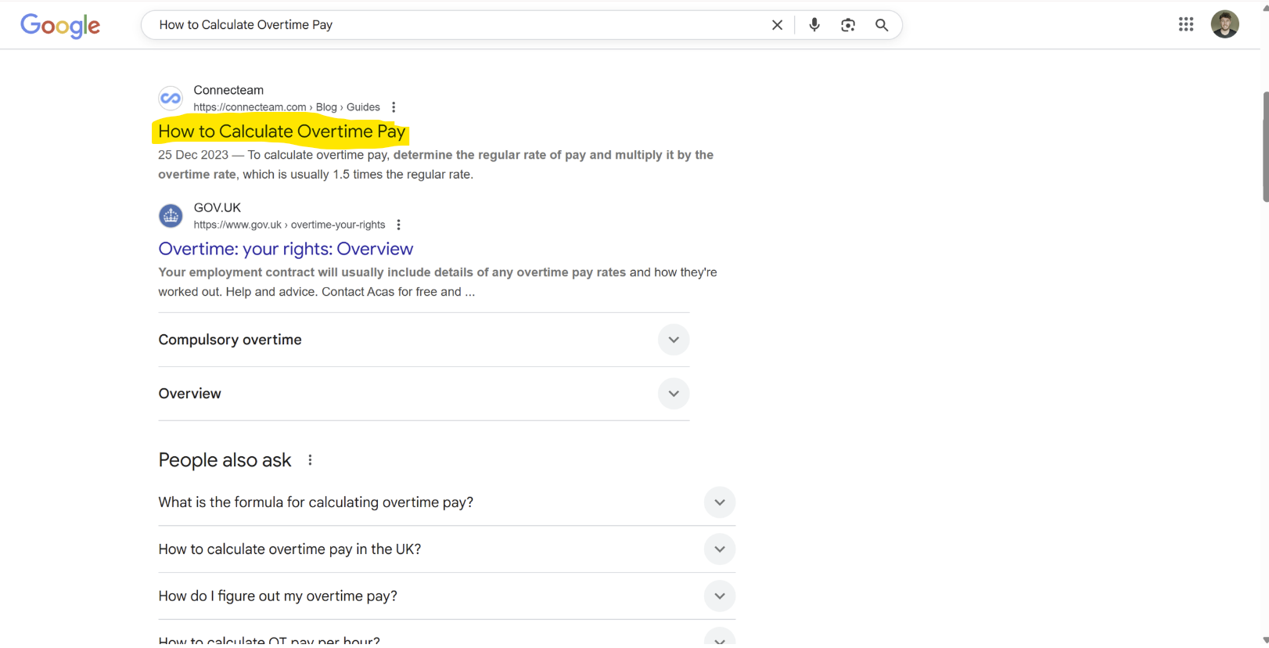Image resolution: width=1269 pixels, height=648 pixels.
Task: Start voice search with the microphone
Action: (814, 25)
